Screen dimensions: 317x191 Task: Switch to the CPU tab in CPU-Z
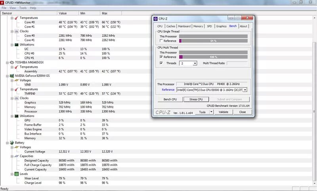160,26
